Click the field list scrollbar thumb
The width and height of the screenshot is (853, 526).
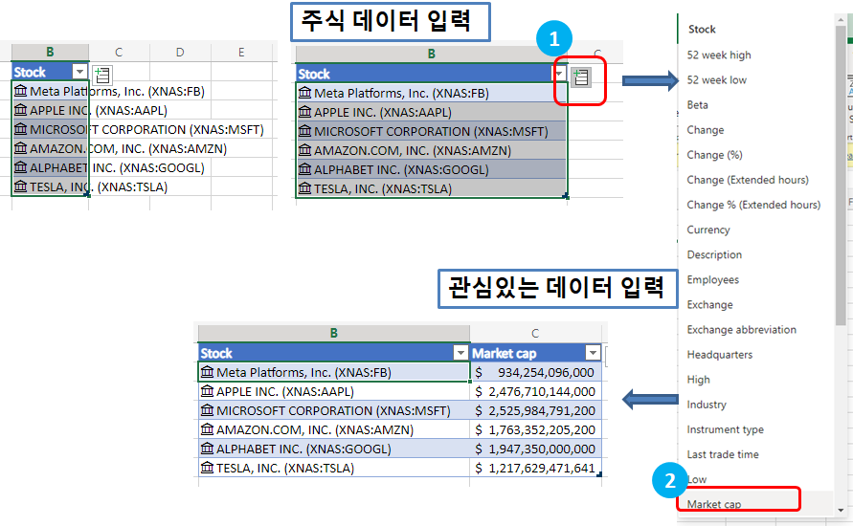(841, 174)
